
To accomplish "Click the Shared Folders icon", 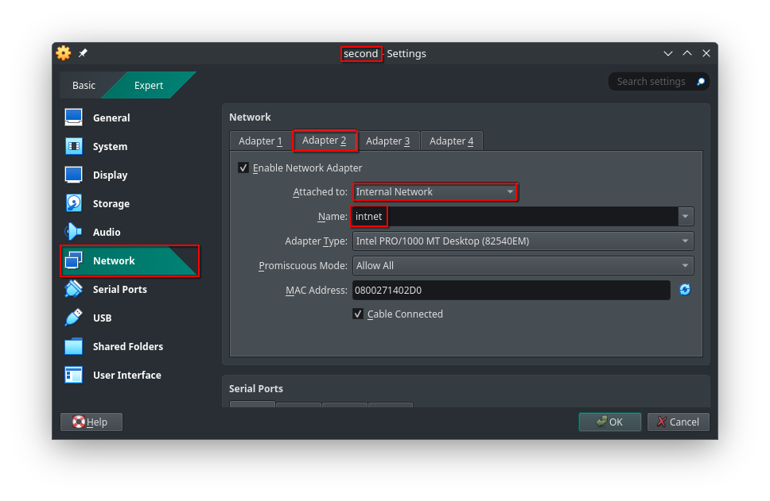I will click(74, 346).
